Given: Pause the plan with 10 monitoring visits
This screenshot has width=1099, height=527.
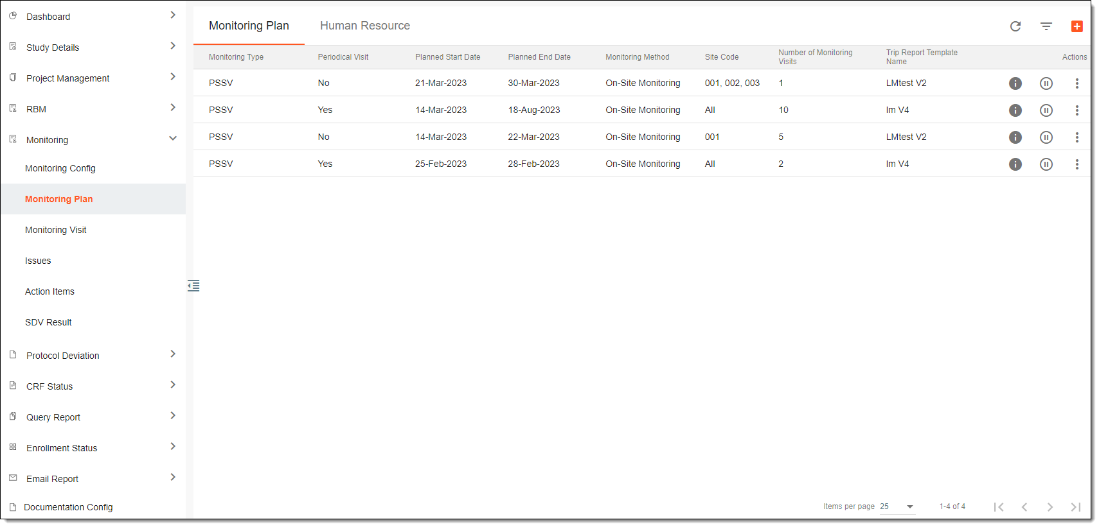Looking at the screenshot, I should 1046,110.
